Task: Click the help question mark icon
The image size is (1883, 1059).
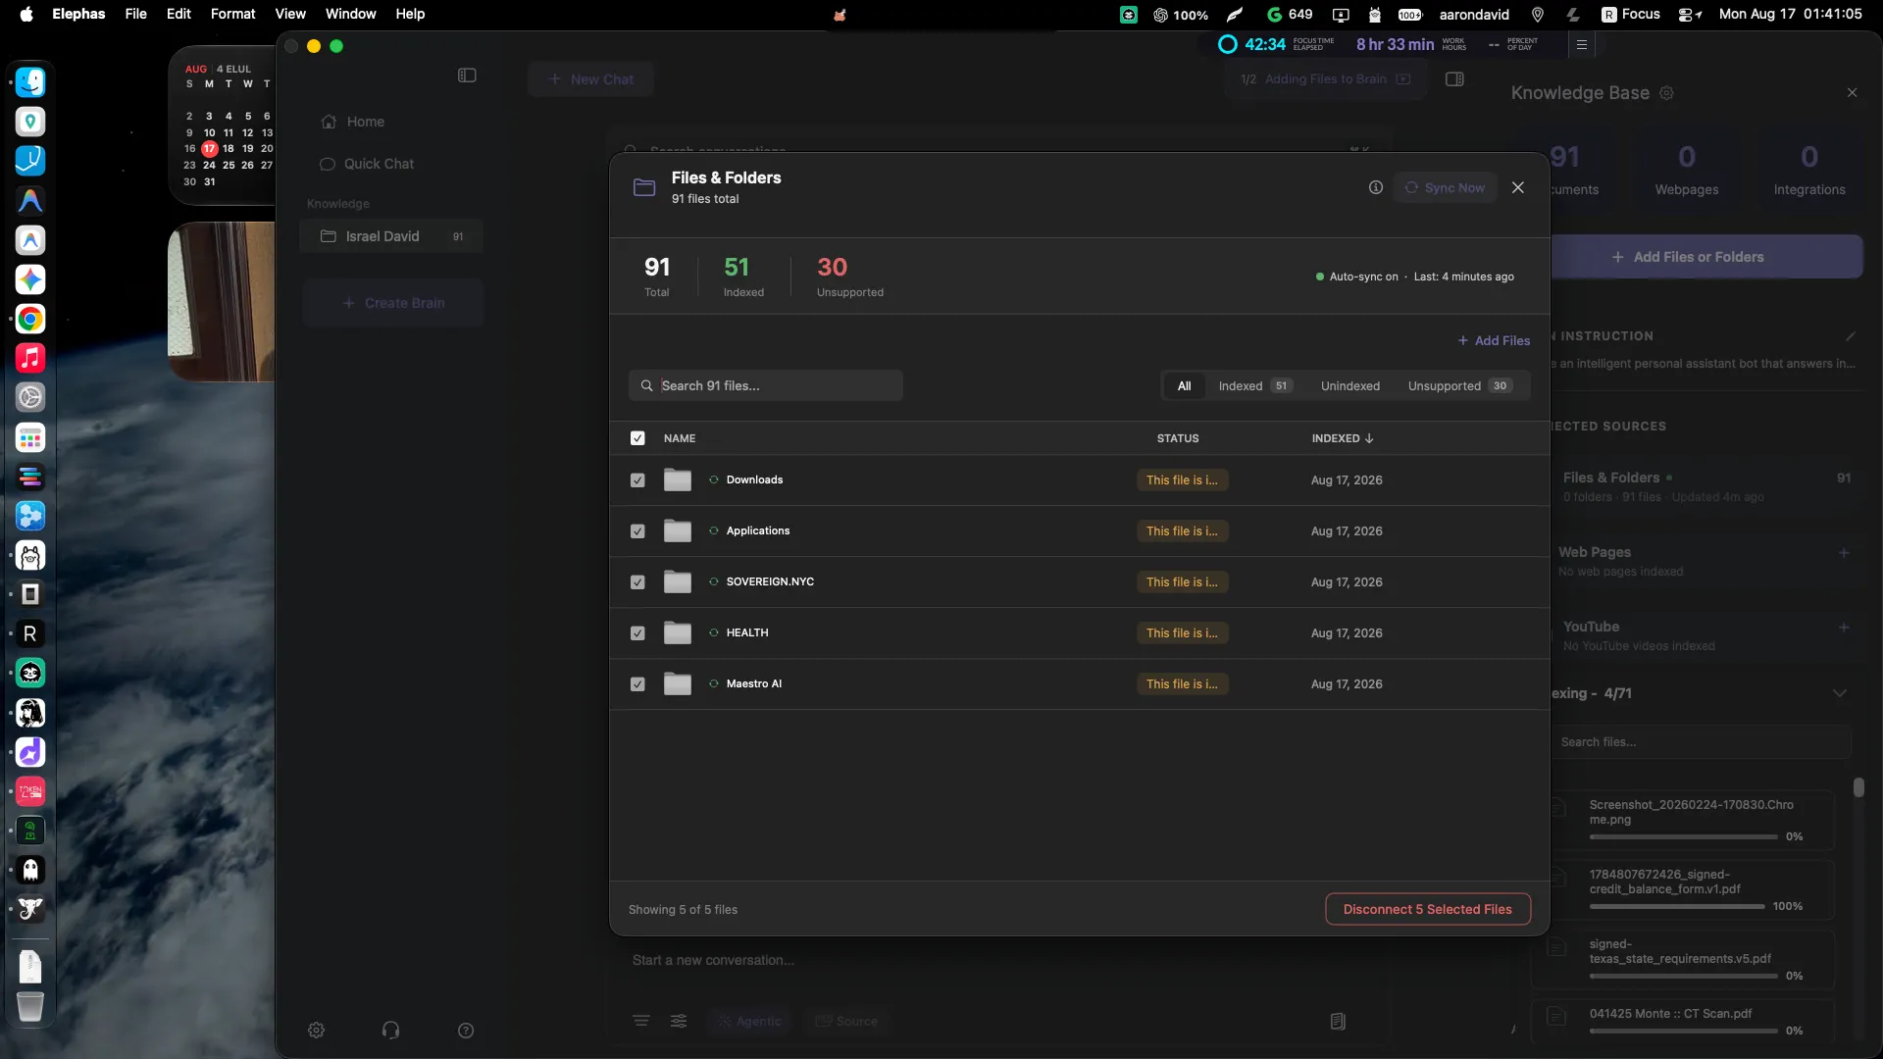Action: [x=466, y=1030]
